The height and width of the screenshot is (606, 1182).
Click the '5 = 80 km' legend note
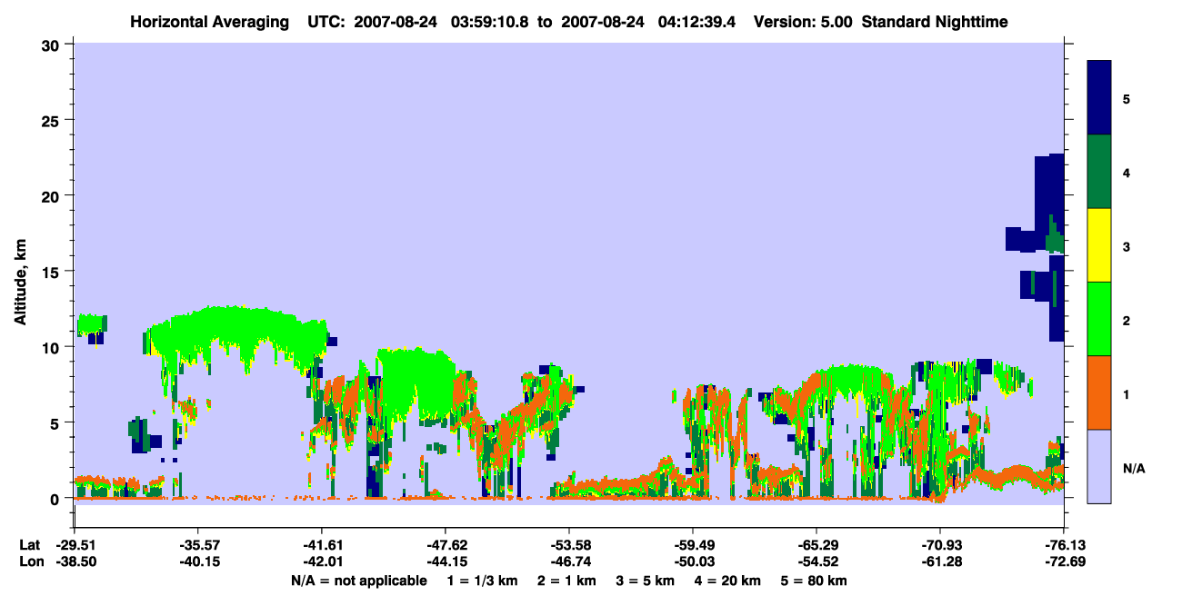(814, 581)
